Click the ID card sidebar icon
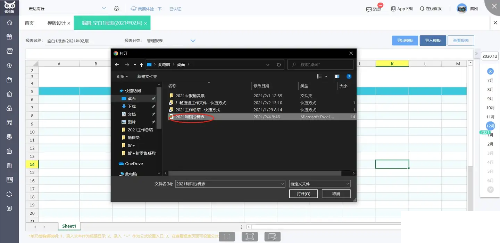The width and height of the screenshot is (500, 243). click(x=9, y=180)
